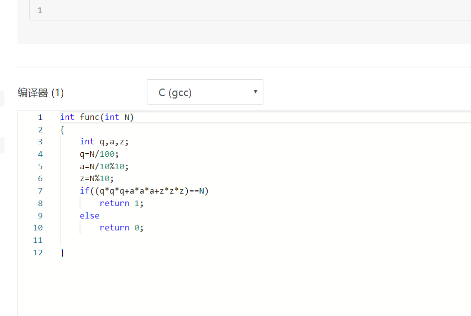The image size is (471, 316).
Task: Click line number 7 in the gutter
Action: point(40,191)
